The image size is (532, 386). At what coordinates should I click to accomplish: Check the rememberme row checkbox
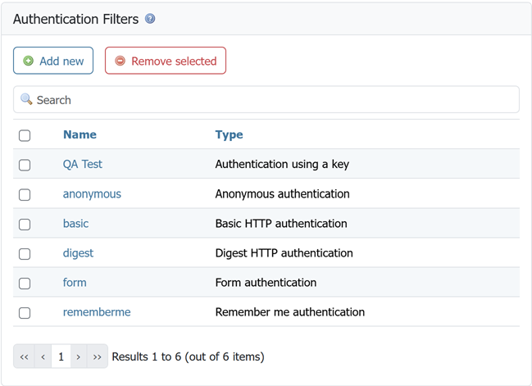coord(25,312)
